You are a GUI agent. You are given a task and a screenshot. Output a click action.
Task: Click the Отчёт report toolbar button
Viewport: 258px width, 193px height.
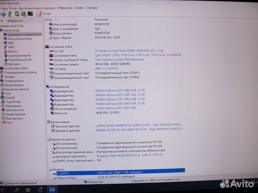coord(44,14)
